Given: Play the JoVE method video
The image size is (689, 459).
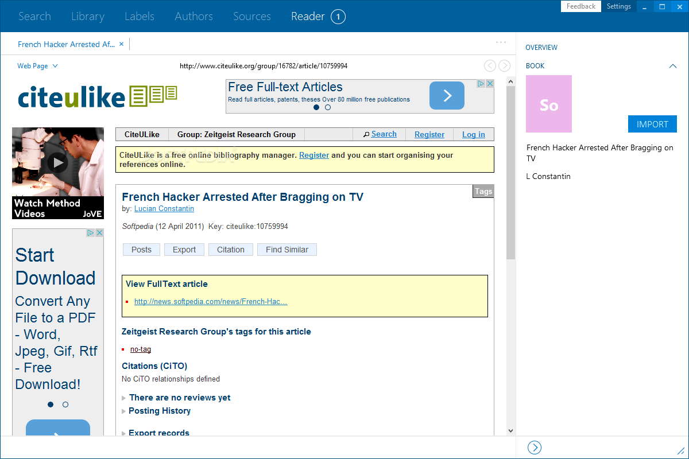Looking at the screenshot, I should pyautogui.click(x=57, y=162).
